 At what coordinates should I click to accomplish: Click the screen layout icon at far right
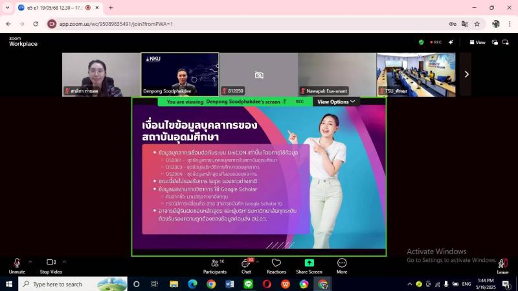coord(506,42)
